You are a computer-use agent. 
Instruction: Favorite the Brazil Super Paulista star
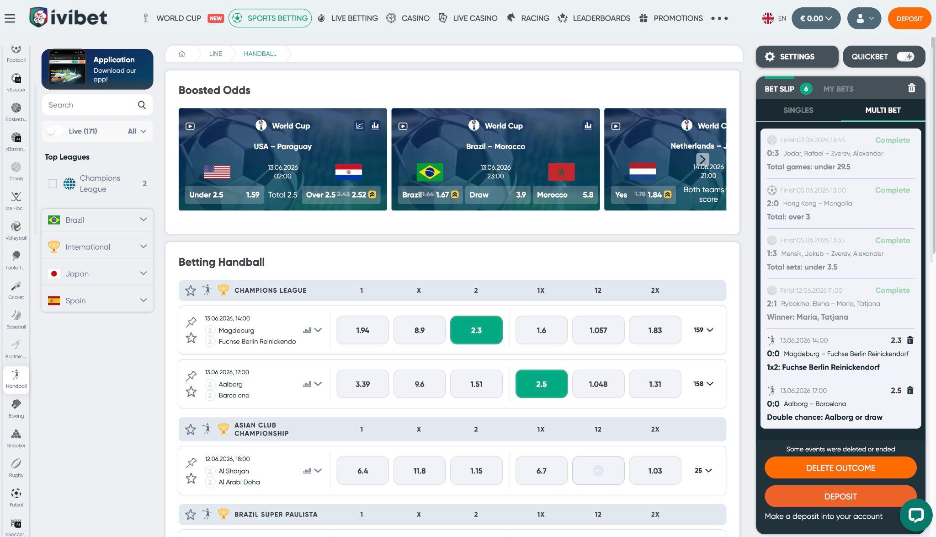(191, 515)
